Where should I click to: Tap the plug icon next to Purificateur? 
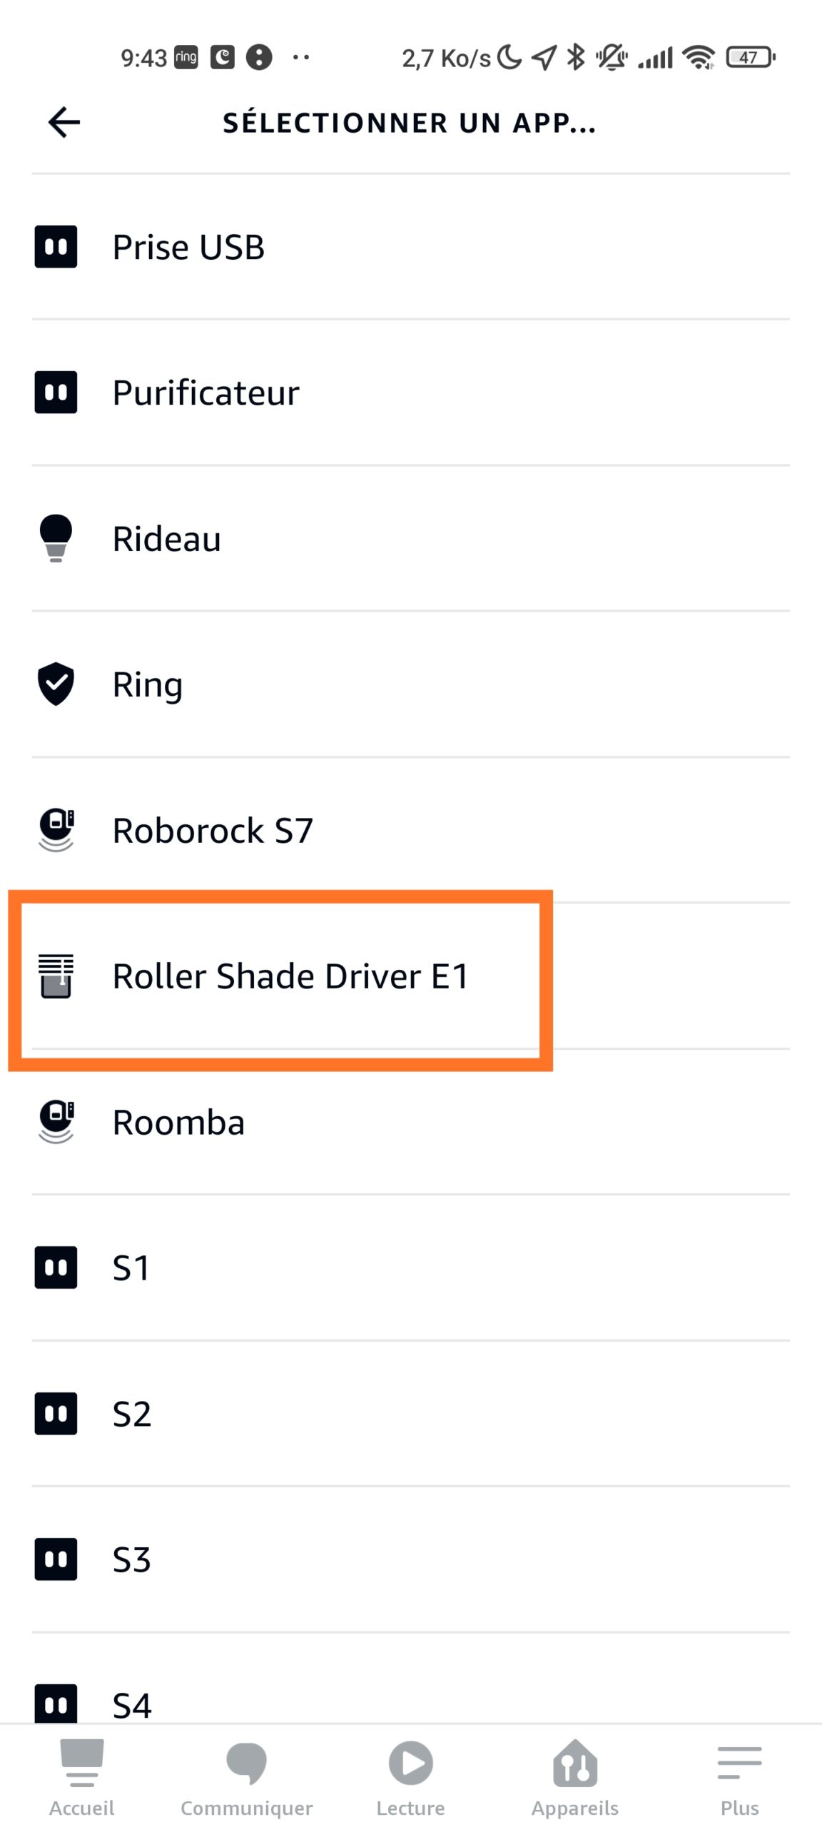coord(56,393)
